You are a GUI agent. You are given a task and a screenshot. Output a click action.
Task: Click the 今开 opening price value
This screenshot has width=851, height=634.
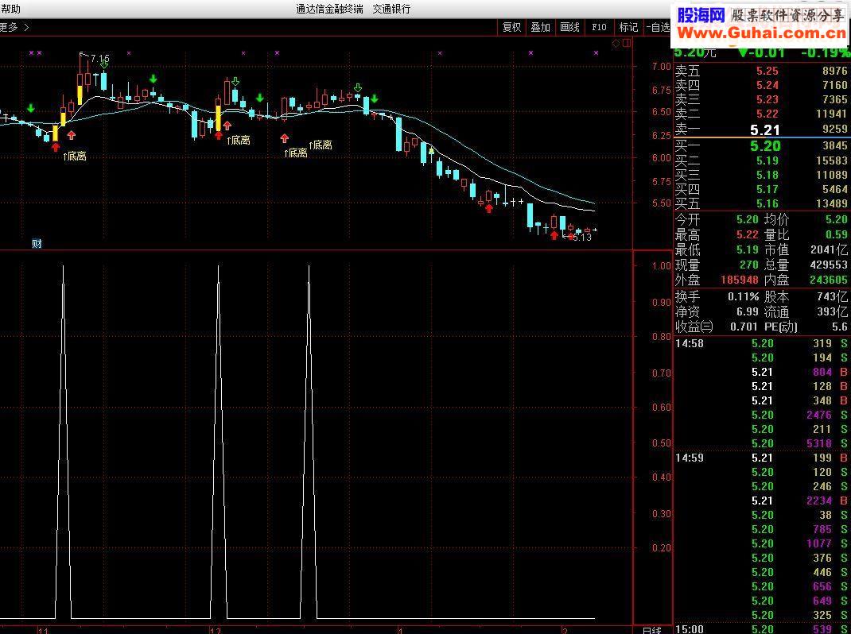(x=748, y=219)
